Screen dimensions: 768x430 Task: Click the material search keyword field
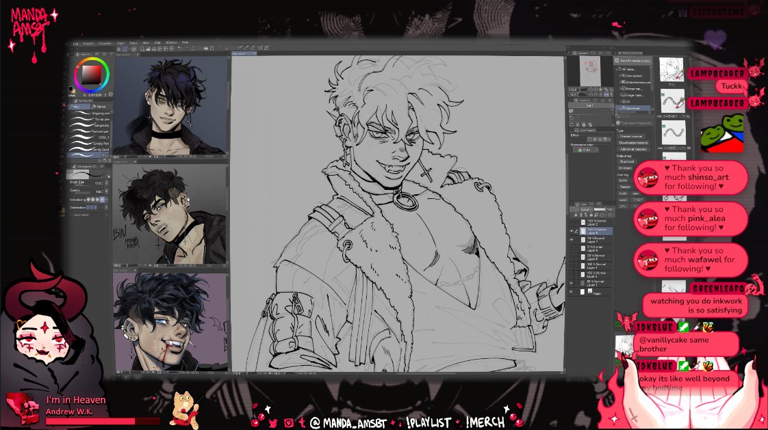coord(633,123)
